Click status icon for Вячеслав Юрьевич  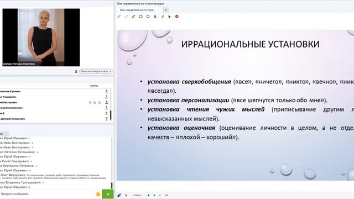click(x=107, y=91)
